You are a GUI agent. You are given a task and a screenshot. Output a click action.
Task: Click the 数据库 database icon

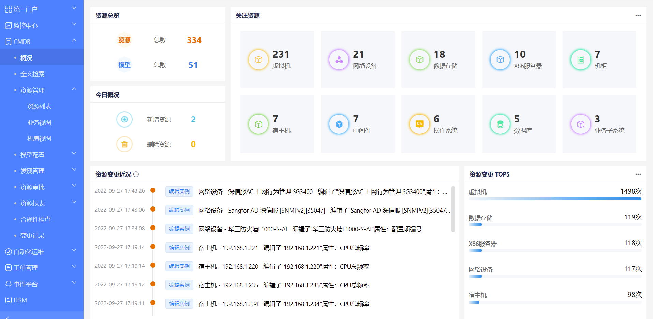point(500,124)
